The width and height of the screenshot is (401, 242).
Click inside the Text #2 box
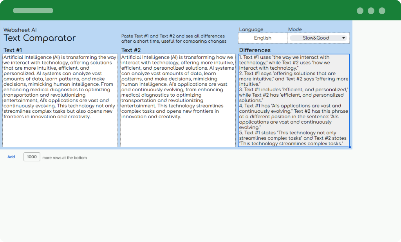178,100
